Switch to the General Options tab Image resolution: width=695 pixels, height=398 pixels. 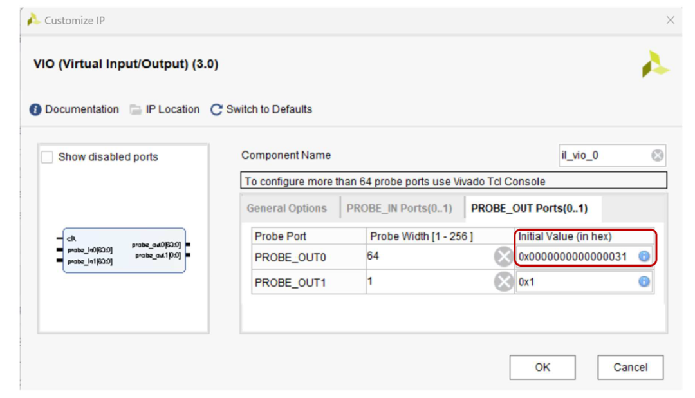(x=287, y=209)
